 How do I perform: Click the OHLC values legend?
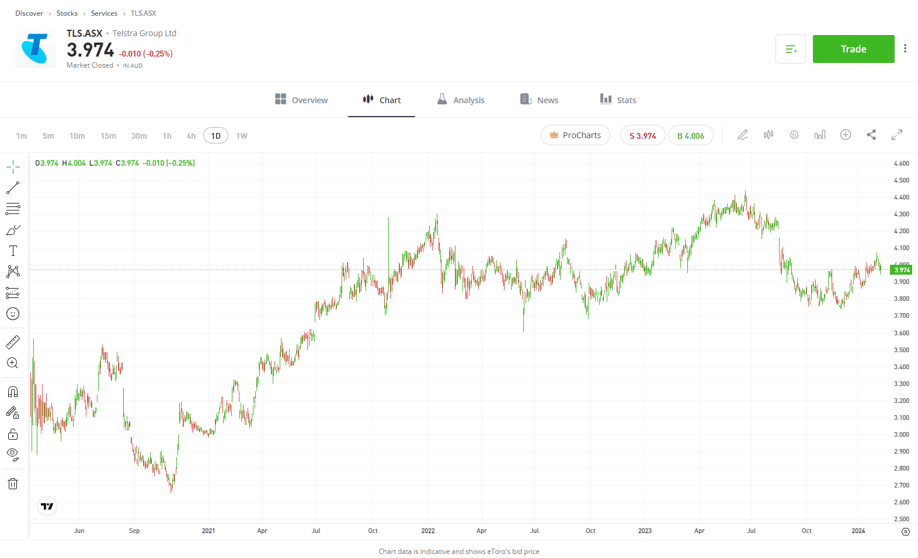click(x=115, y=163)
